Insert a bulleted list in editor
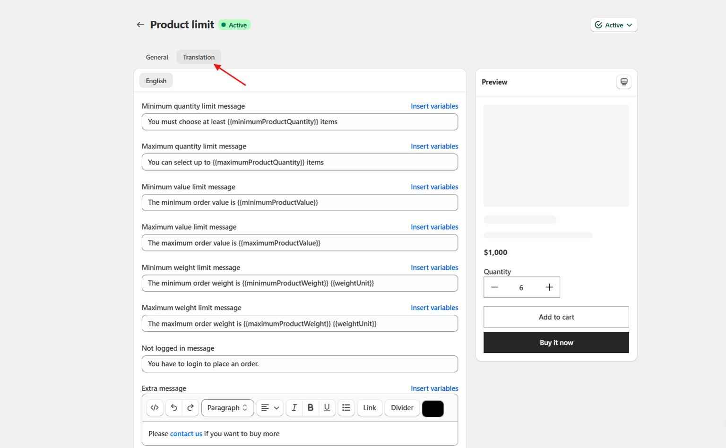The height and width of the screenshot is (448, 726). click(x=346, y=408)
